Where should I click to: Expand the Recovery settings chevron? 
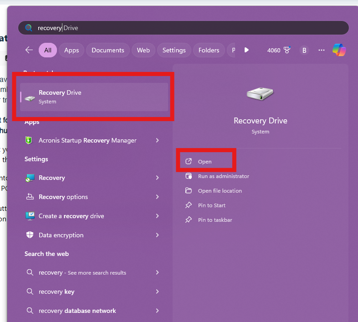(x=157, y=178)
